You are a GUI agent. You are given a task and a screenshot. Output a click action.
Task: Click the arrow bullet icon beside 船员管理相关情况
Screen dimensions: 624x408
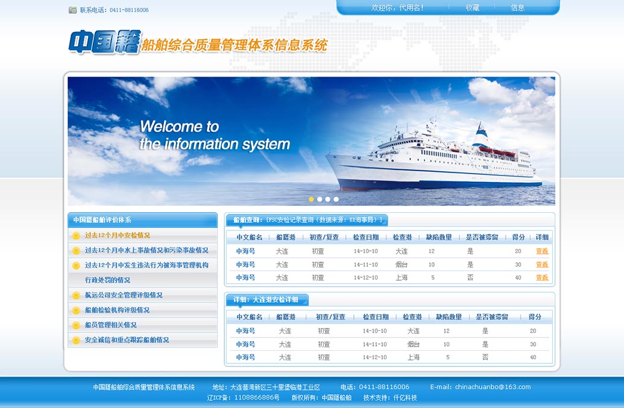point(76,325)
